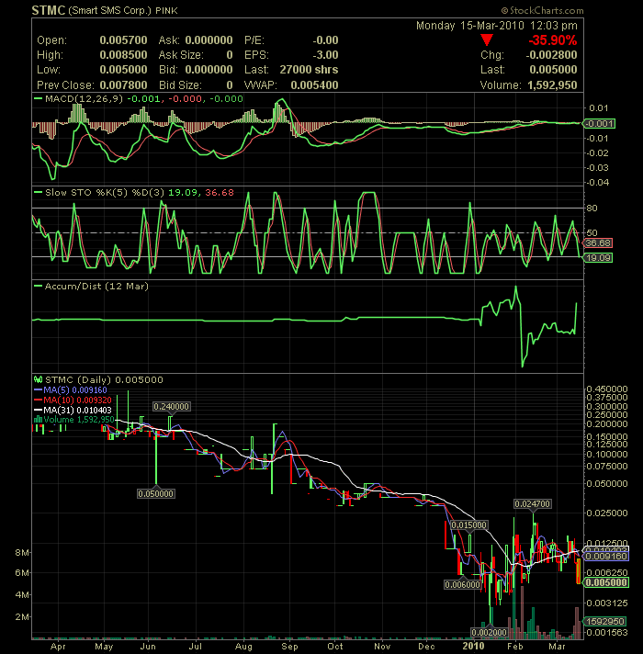This screenshot has height=654, width=643.
Task: Click the 19.09 stochastic value tag
Action: click(x=597, y=259)
